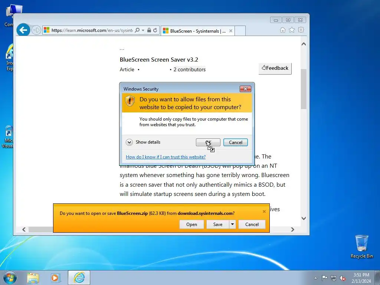Close the Windows Security dialog
Screen dimensions: 380x285
245,89
